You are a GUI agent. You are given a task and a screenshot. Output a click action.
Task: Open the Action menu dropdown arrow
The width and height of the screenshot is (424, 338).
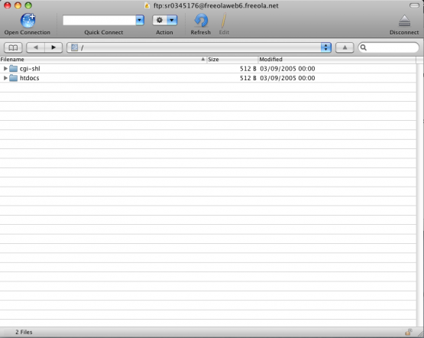click(x=172, y=20)
